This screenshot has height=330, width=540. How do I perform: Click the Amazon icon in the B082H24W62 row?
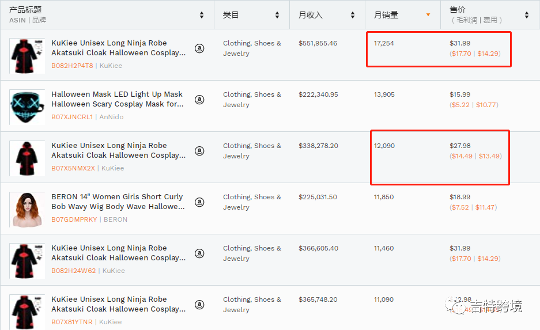(x=199, y=253)
